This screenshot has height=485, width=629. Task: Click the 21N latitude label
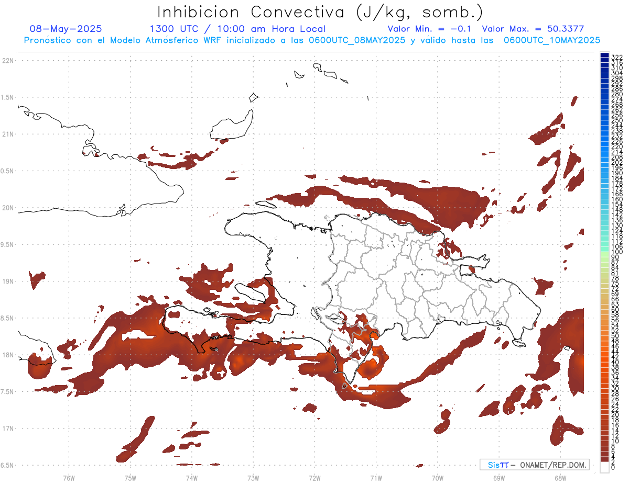[x=8, y=134]
